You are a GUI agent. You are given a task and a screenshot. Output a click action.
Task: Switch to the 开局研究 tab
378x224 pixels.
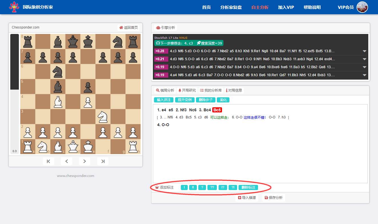click(x=187, y=90)
